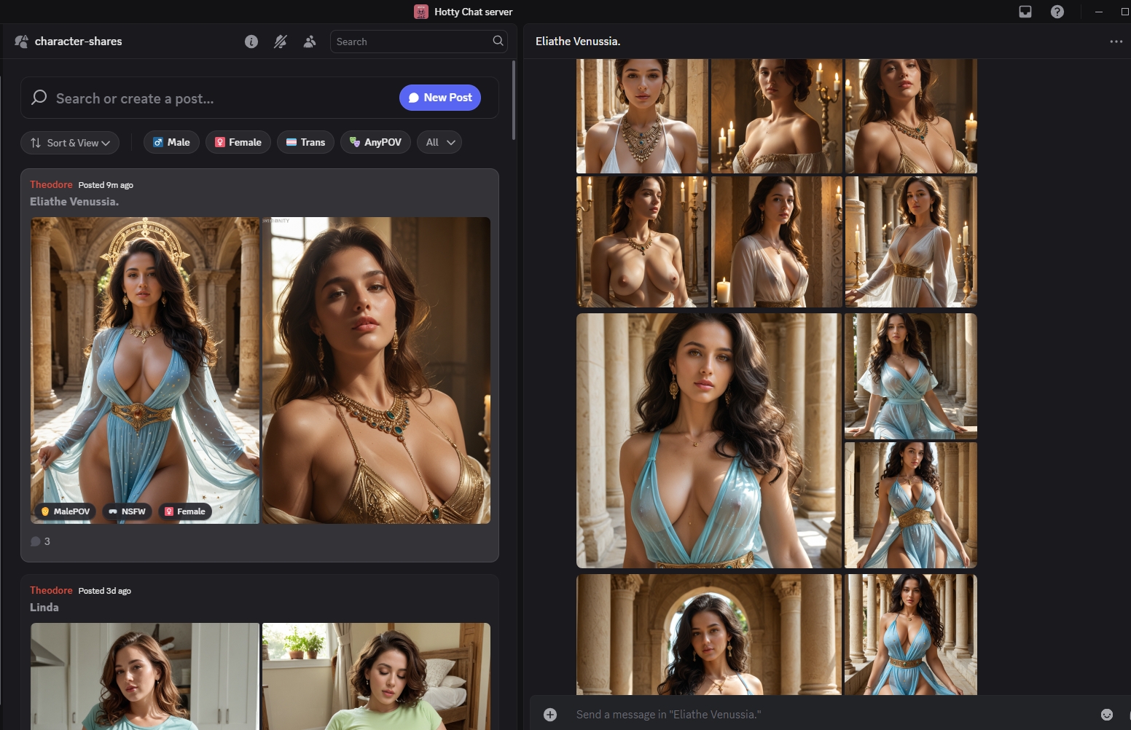Toggle the AnyPOV tag filter
This screenshot has height=730, width=1131.
[375, 142]
